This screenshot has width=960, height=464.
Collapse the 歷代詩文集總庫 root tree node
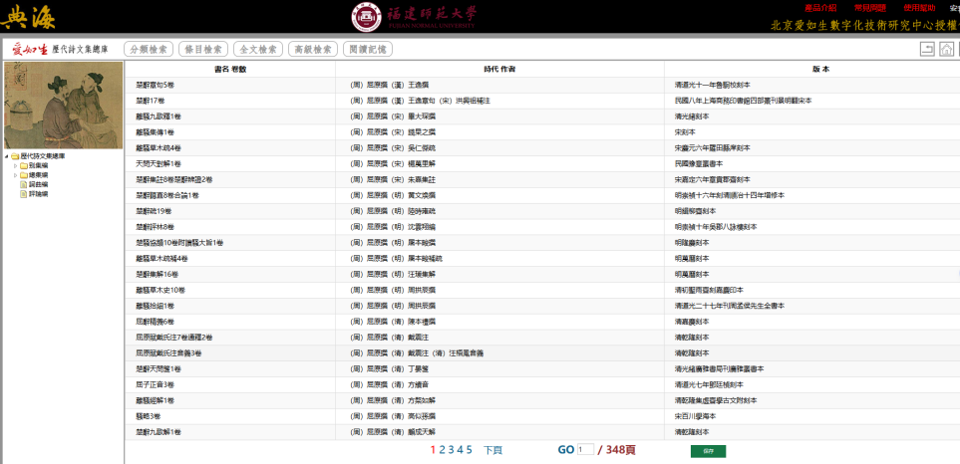tap(8, 156)
